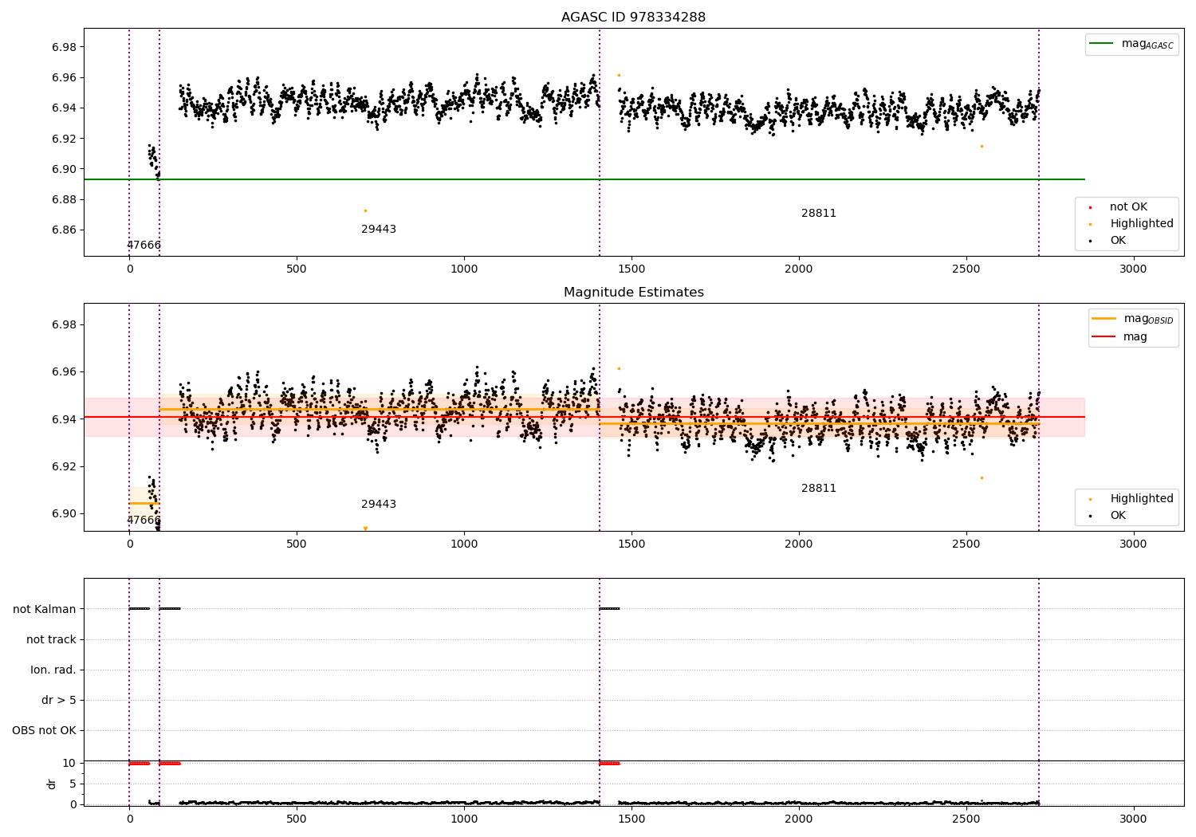Click the green line swatch in mag AGASC legend

point(1102,44)
